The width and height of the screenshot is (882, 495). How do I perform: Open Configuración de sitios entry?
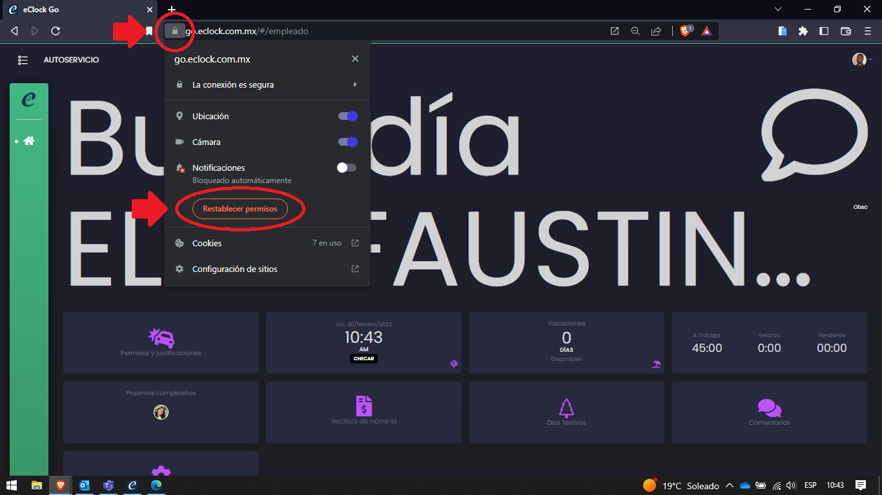267,269
